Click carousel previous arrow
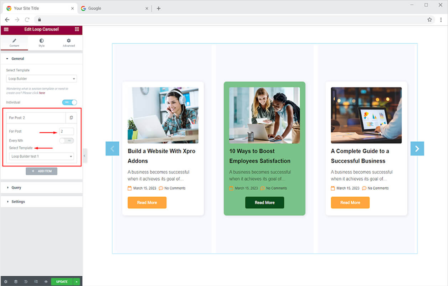448x286 pixels. pos(112,149)
